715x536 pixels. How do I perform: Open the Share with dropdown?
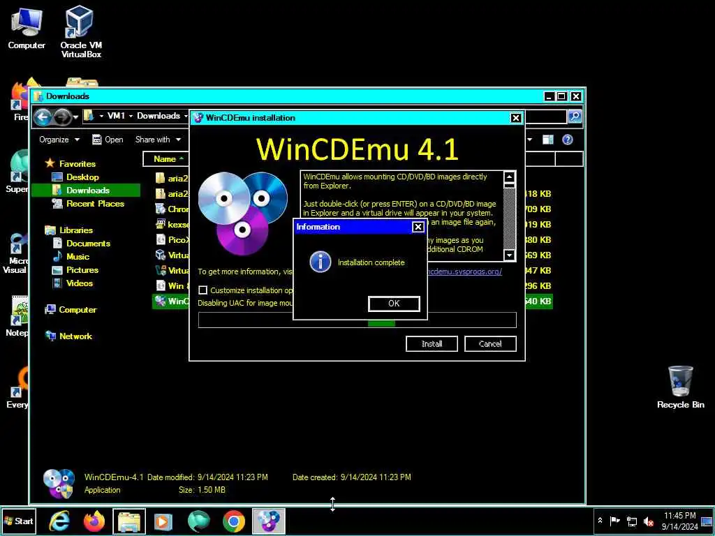159,140
